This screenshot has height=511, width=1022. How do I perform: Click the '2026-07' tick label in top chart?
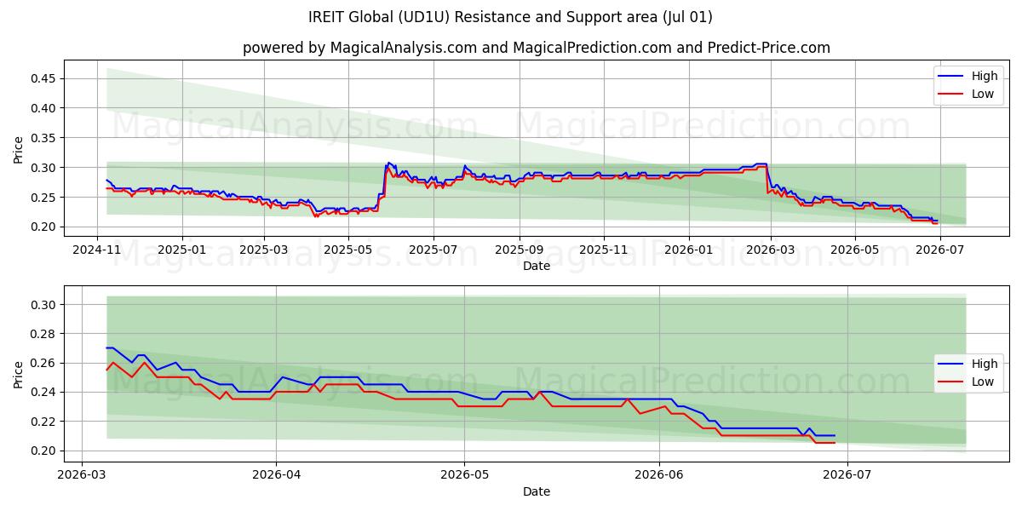click(939, 250)
